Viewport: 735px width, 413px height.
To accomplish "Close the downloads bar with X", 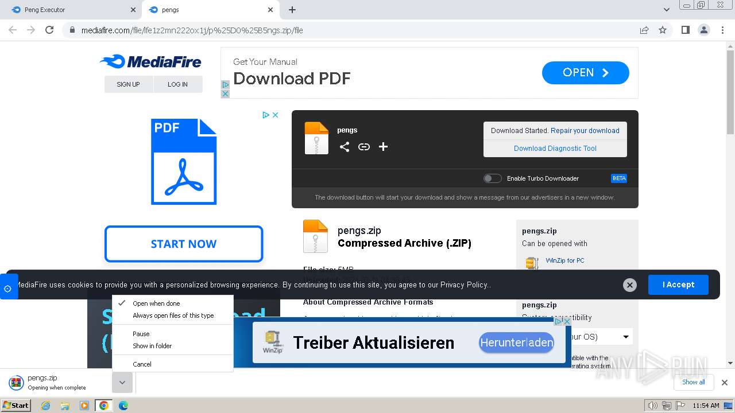I will pyautogui.click(x=725, y=383).
